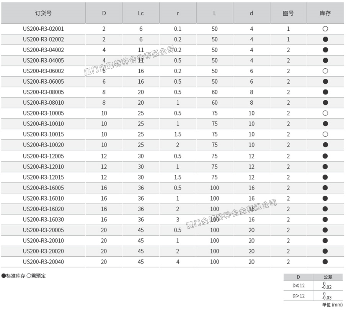This screenshot has width=346, height=310.
Task: Click the filled dot for US200-R3-20040
Action: click(325, 262)
